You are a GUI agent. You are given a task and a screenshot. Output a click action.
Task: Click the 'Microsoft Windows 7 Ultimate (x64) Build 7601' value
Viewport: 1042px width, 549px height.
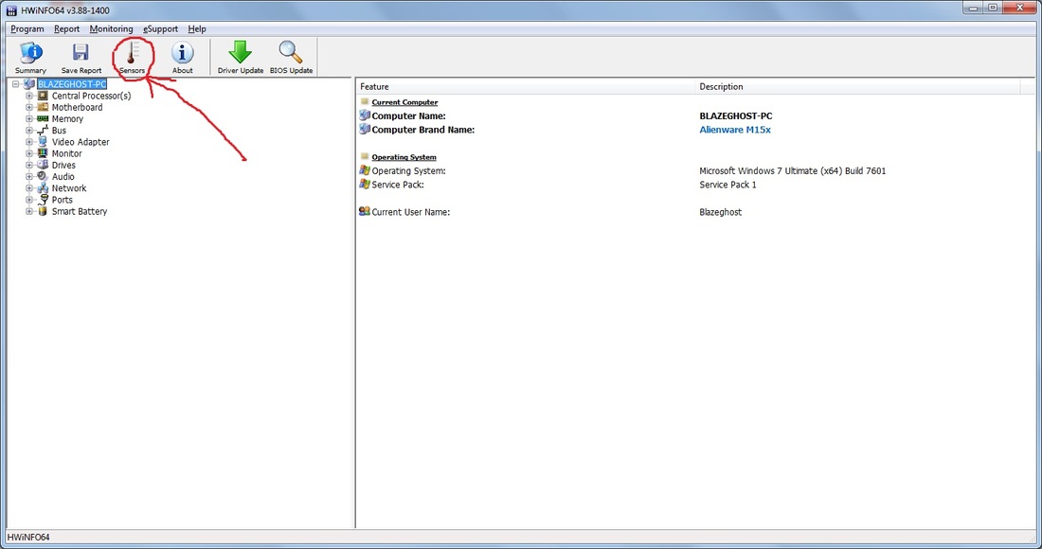click(x=792, y=170)
